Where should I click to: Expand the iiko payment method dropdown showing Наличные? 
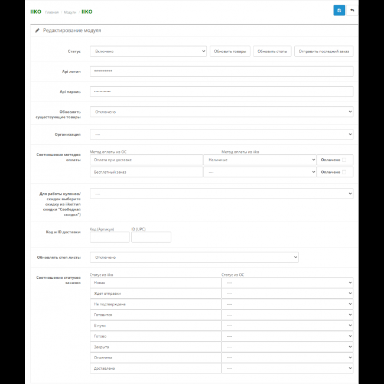[x=259, y=160]
